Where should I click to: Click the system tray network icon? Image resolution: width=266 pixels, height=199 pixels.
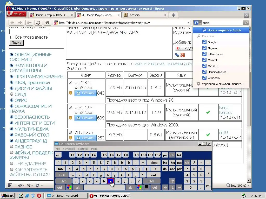coord(244,196)
